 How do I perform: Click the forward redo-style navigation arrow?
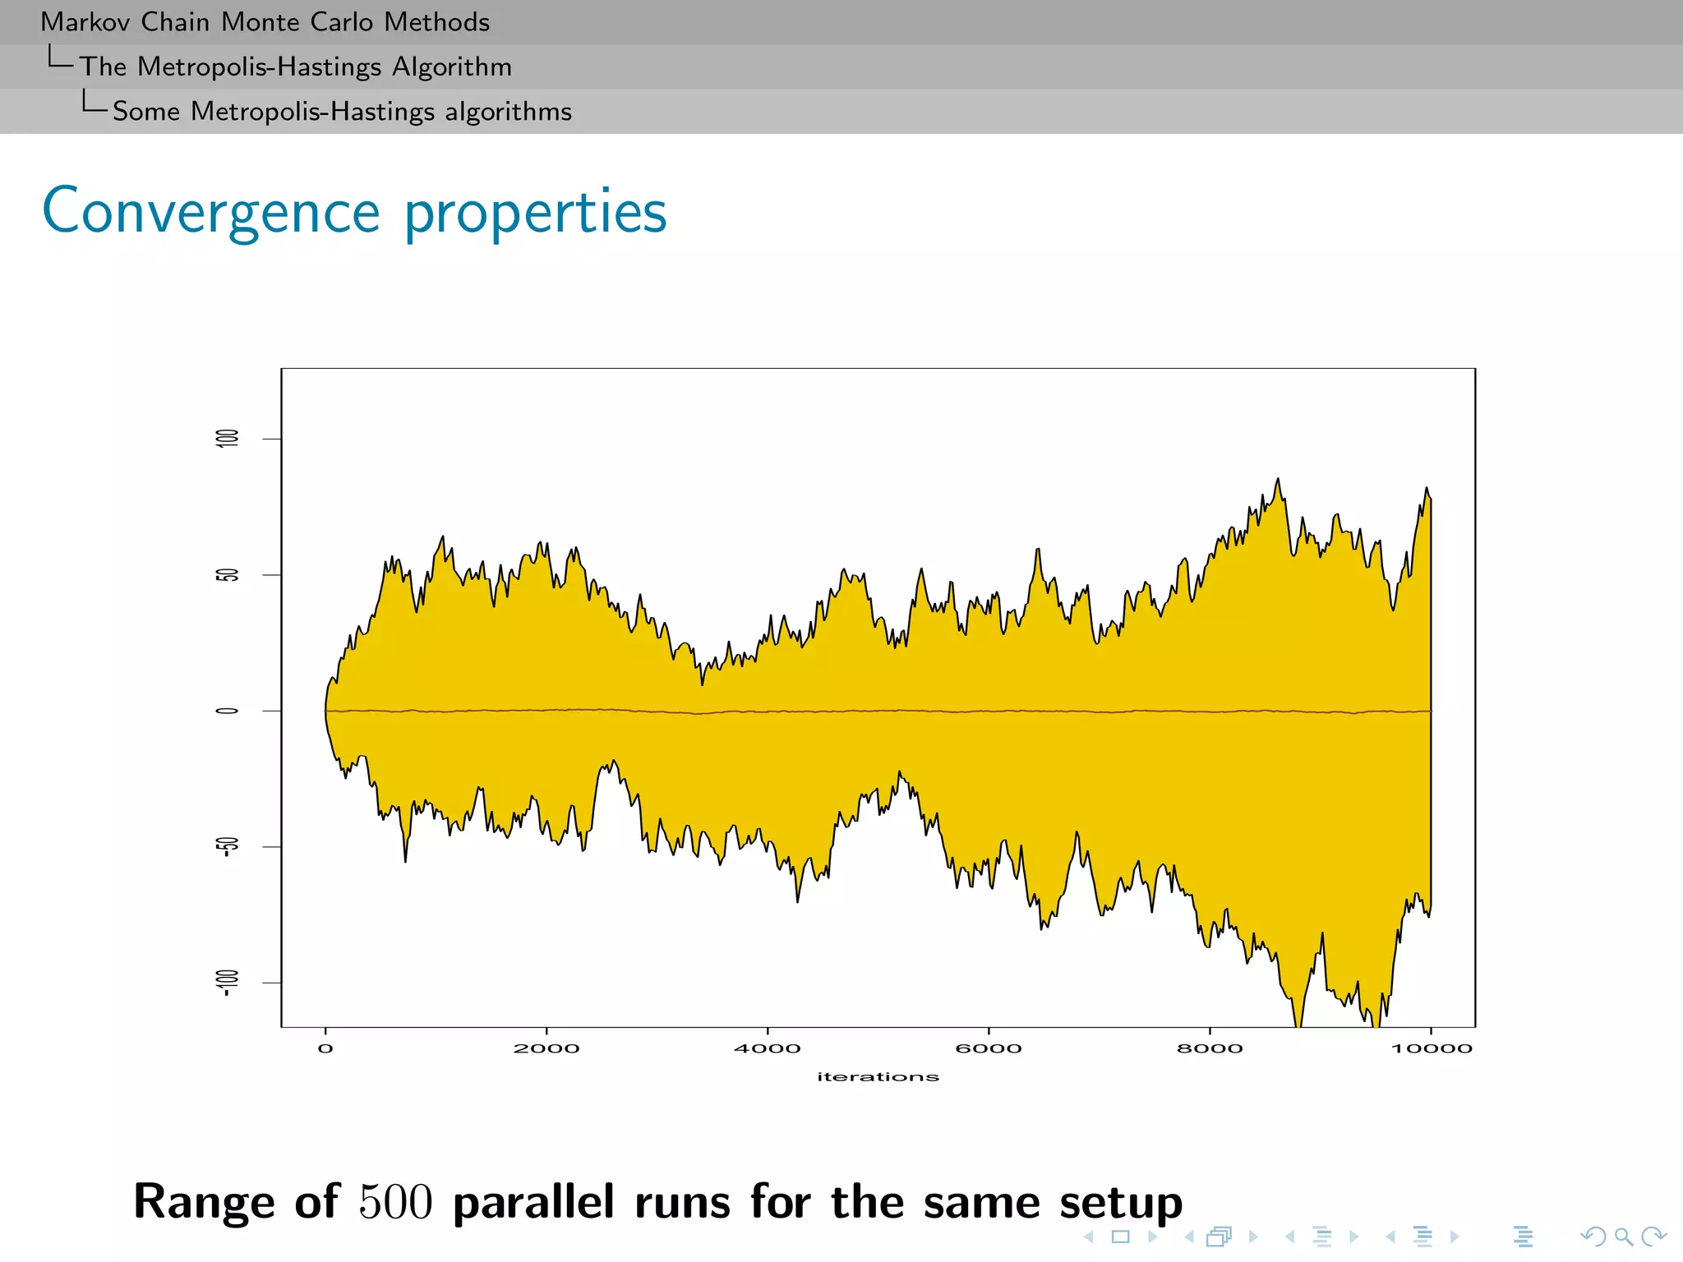tap(1653, 1237)
